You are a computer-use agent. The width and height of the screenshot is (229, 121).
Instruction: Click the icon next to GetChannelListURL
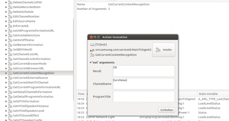click(x=10, y=54)
